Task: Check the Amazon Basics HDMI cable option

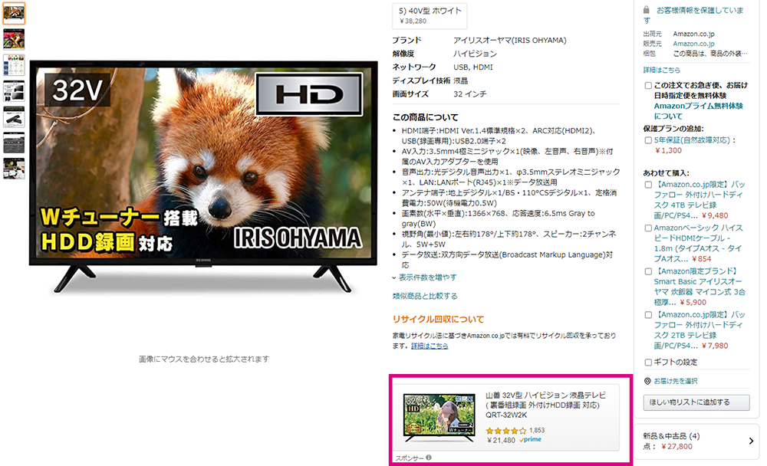Action: 648,228
